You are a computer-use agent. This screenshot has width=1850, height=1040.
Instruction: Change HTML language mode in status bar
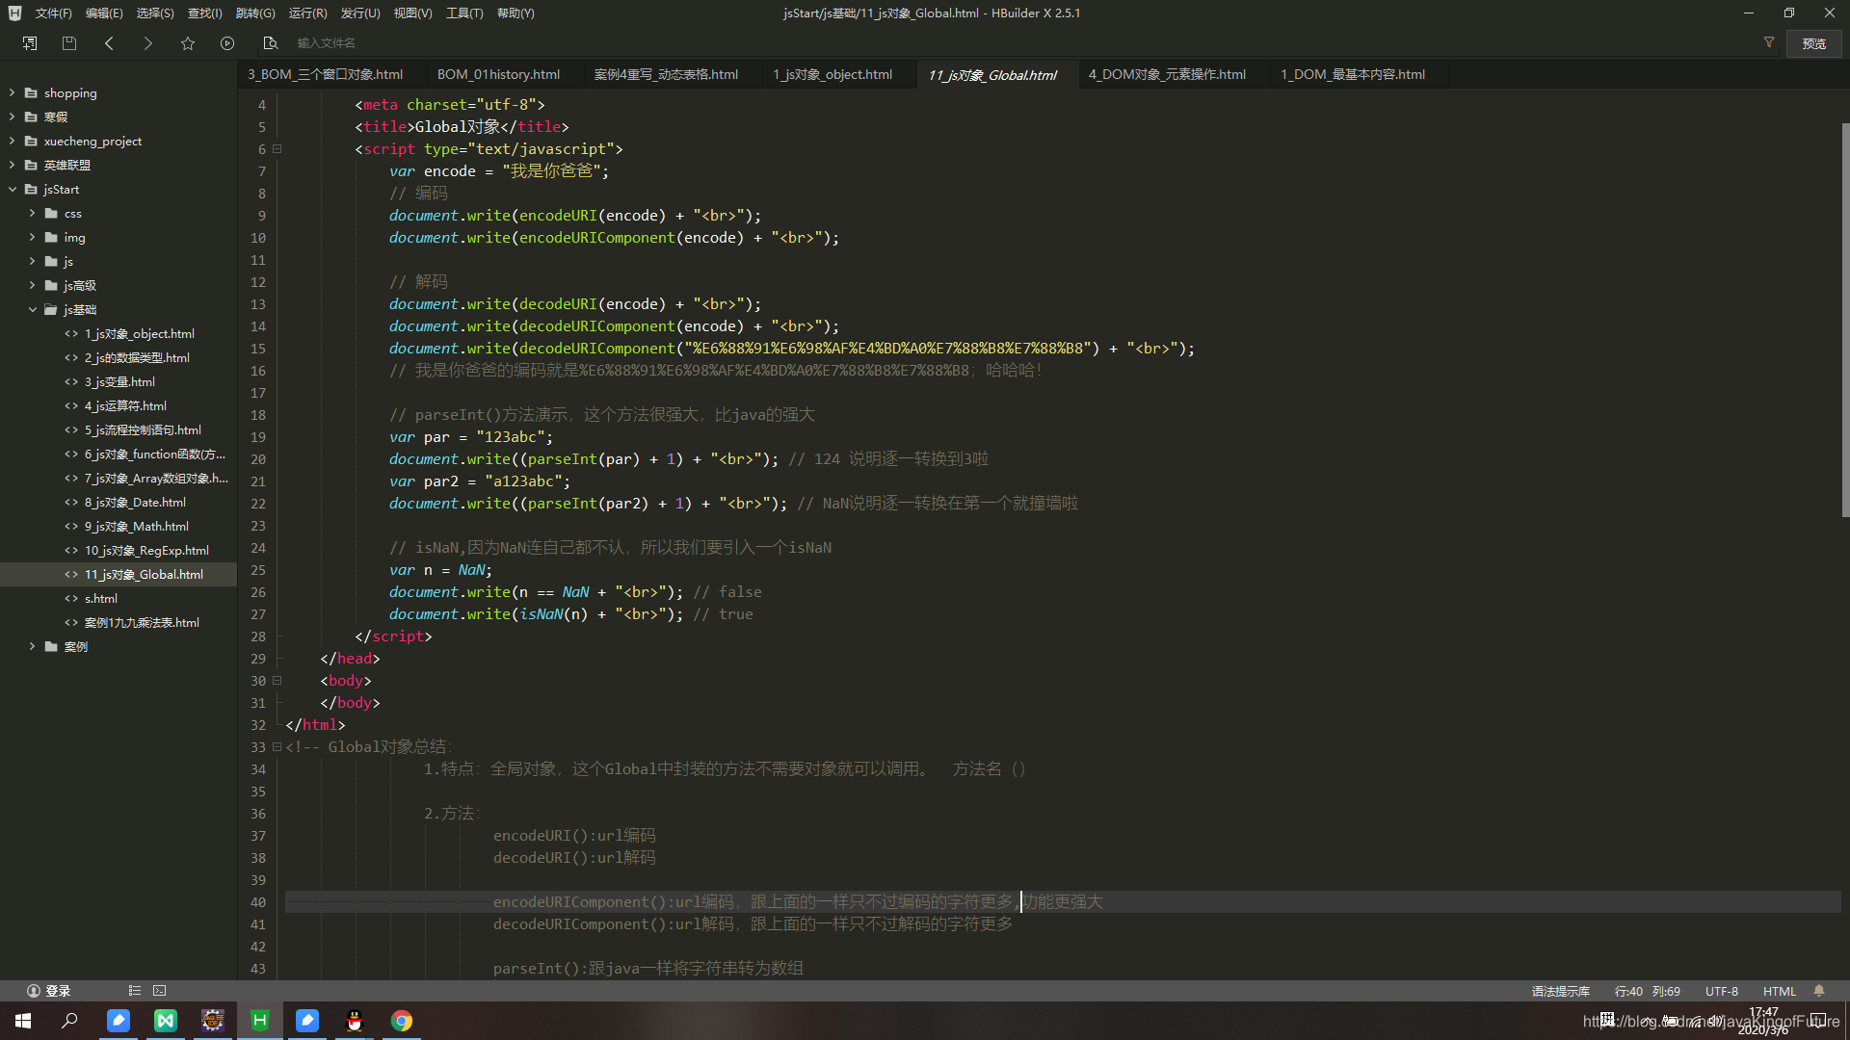point(1779,991)
